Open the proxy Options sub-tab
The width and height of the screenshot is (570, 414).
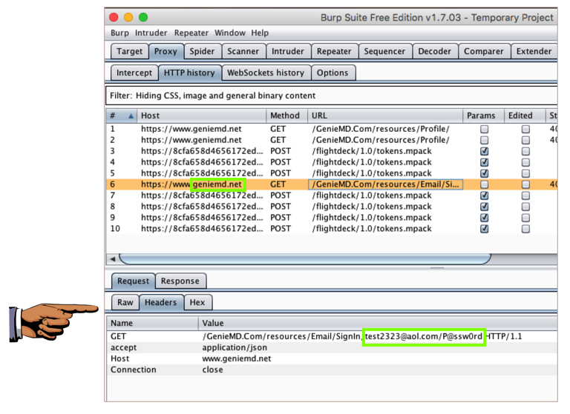pyautogui.click(x=332, y=73)
